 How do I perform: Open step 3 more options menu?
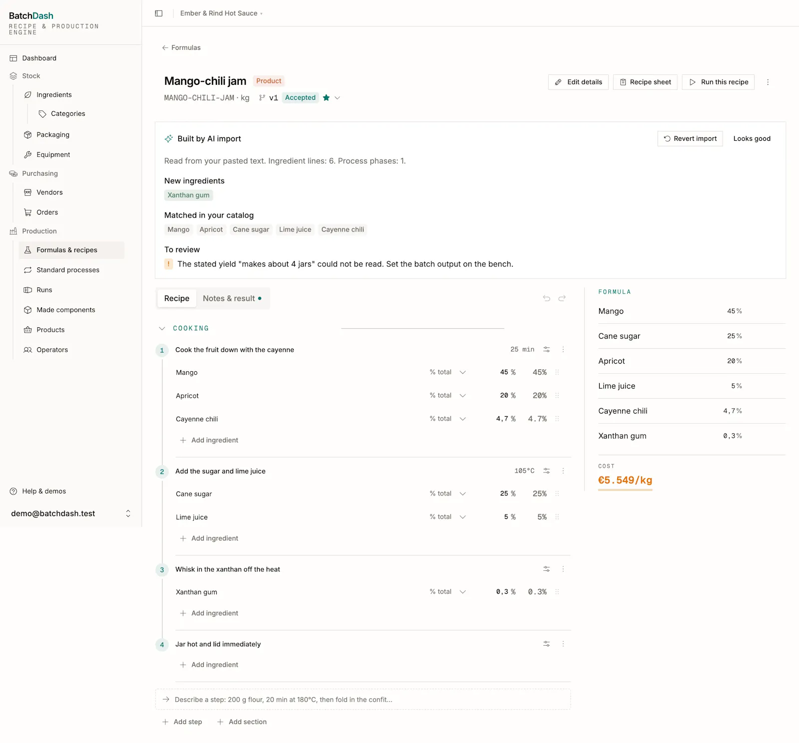tap(563, 569)
